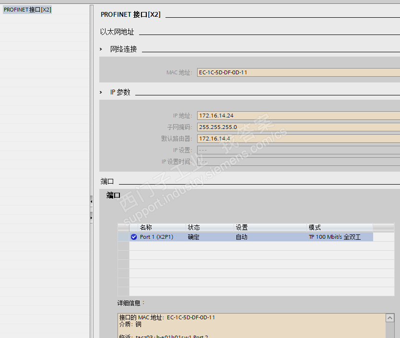Click the 接口的 MAC 地址 detail line
Screen dimensions: 400x338
pyautogui.click(x=167, y=317)
